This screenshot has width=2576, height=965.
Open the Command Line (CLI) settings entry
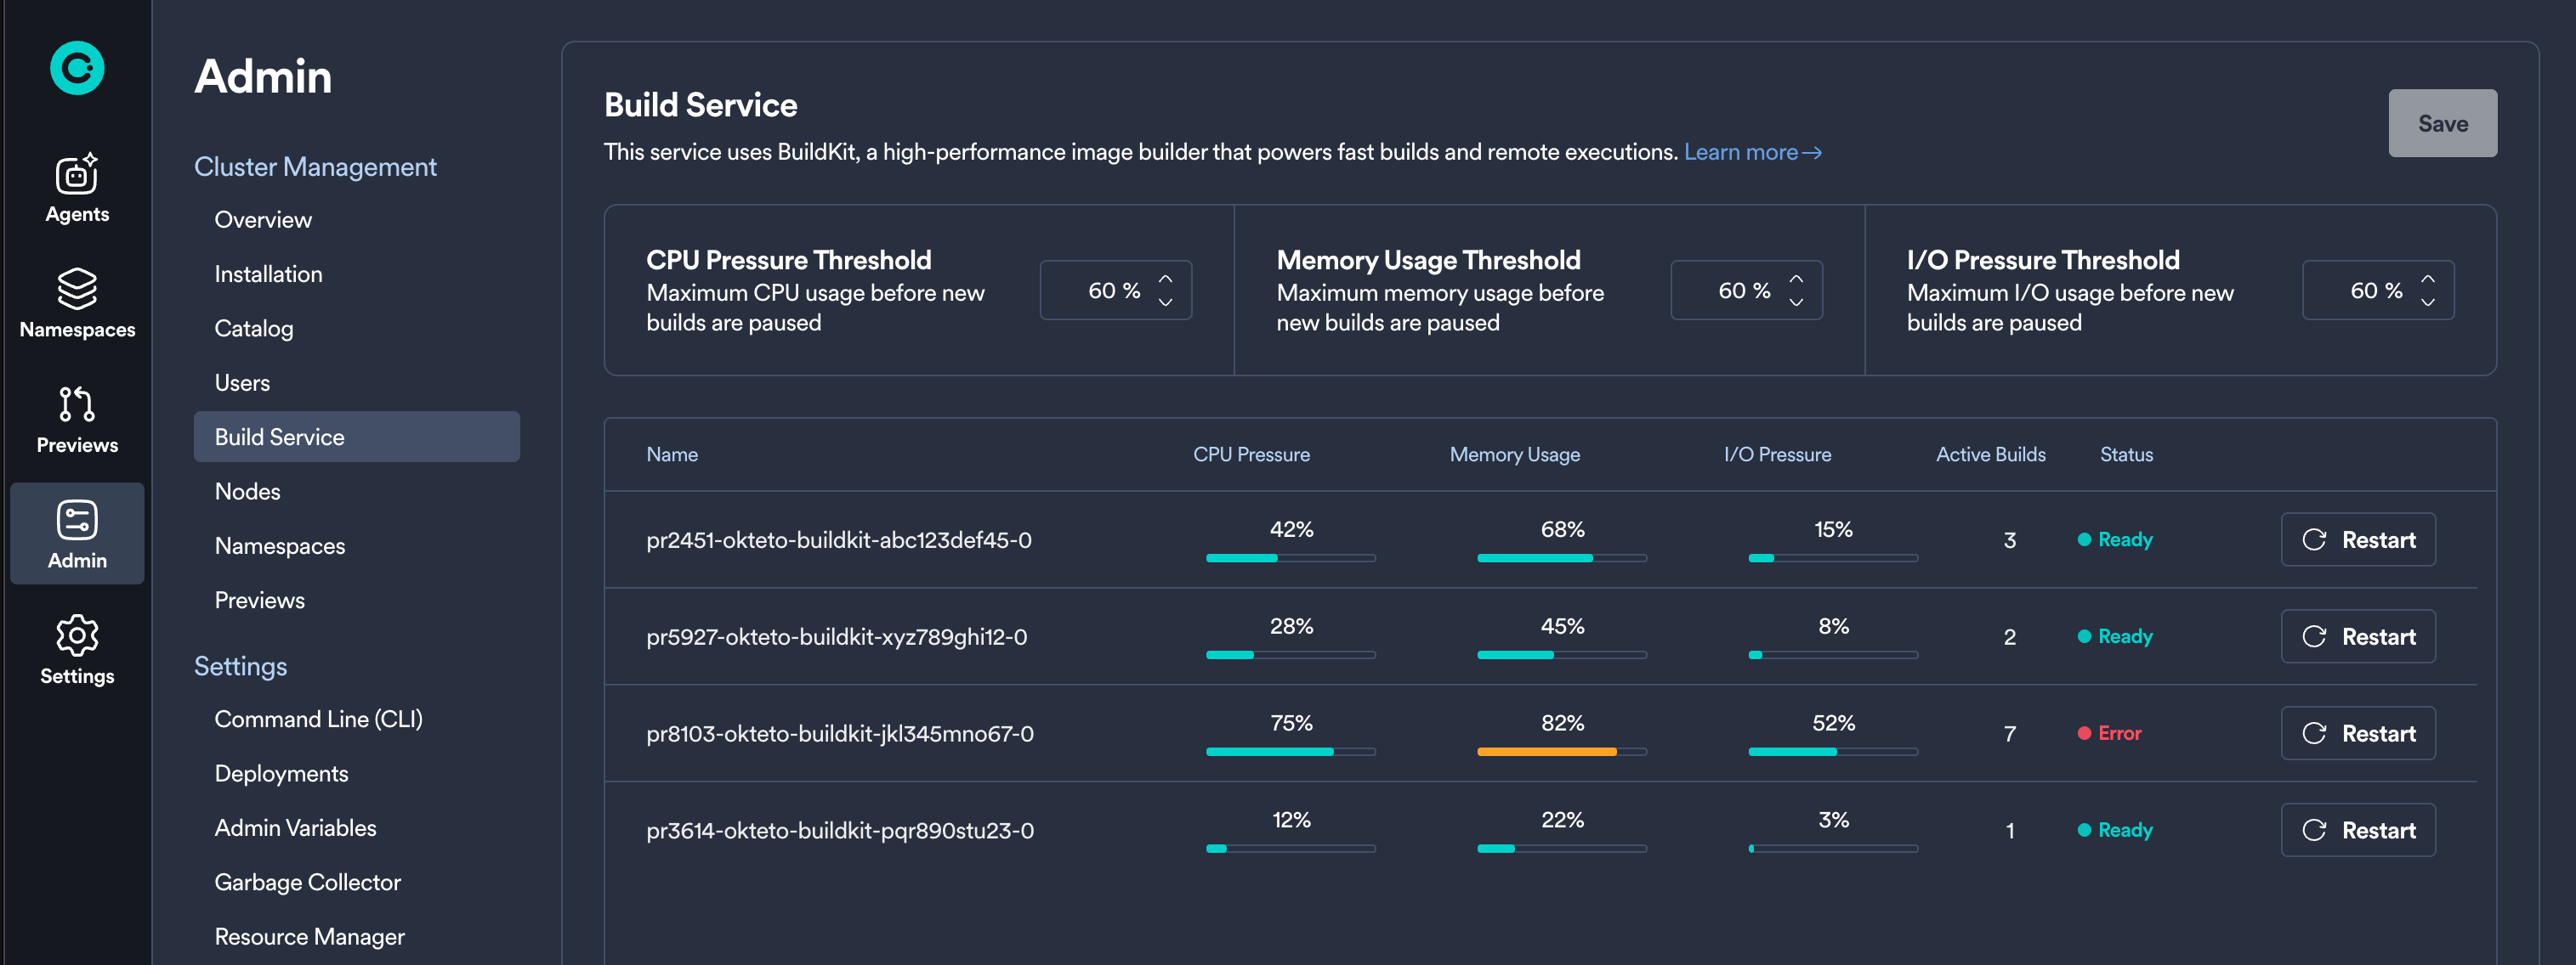coord(318,719)
